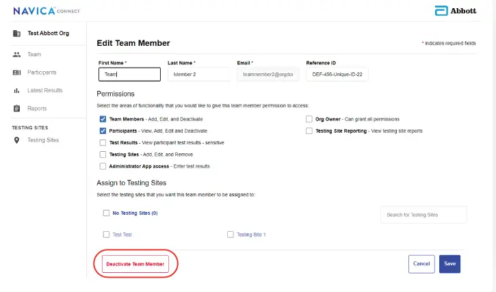Tick the No Testing Sites checkbox

pos(106,213)
